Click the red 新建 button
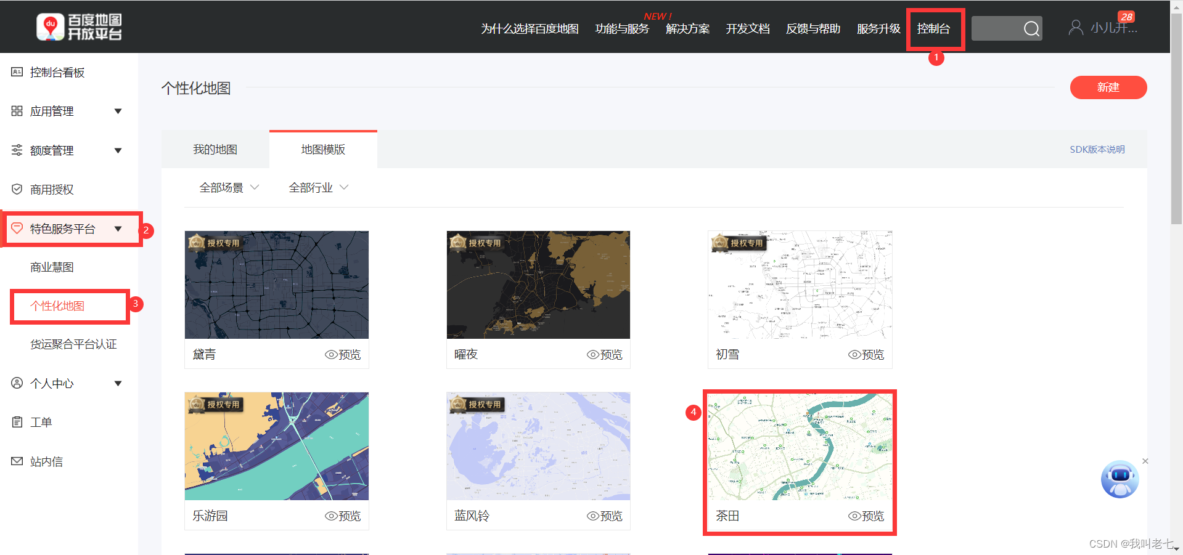This screenshot has width=1183, height=555. pos(1108,87)
